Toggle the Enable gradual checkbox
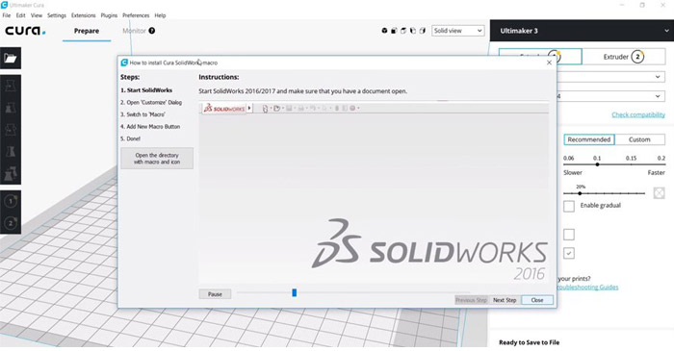Screen dimensions: 674x351 coord(569,206)
